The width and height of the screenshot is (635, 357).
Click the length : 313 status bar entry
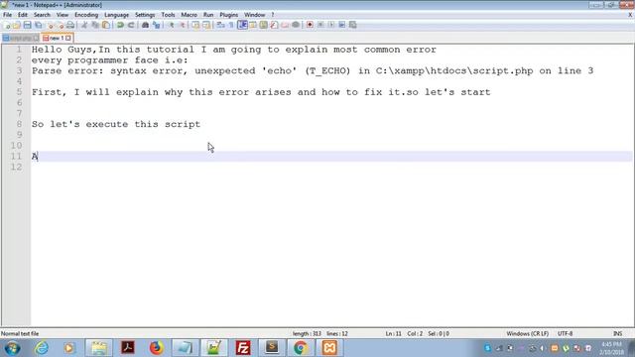coord(307,333)
